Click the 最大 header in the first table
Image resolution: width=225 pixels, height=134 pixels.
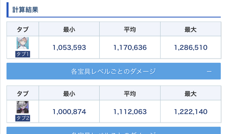click(x=191, y=29)
